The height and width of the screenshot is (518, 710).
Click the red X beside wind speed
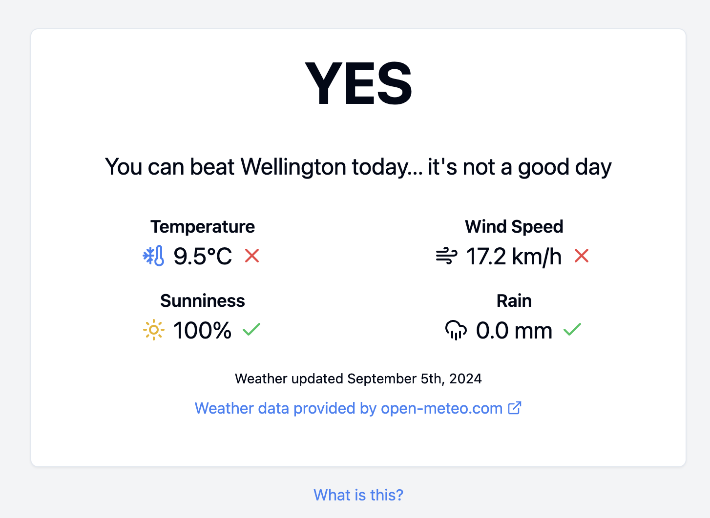point(582,256)
